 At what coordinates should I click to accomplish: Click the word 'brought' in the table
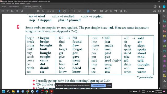tap(46, 45)
